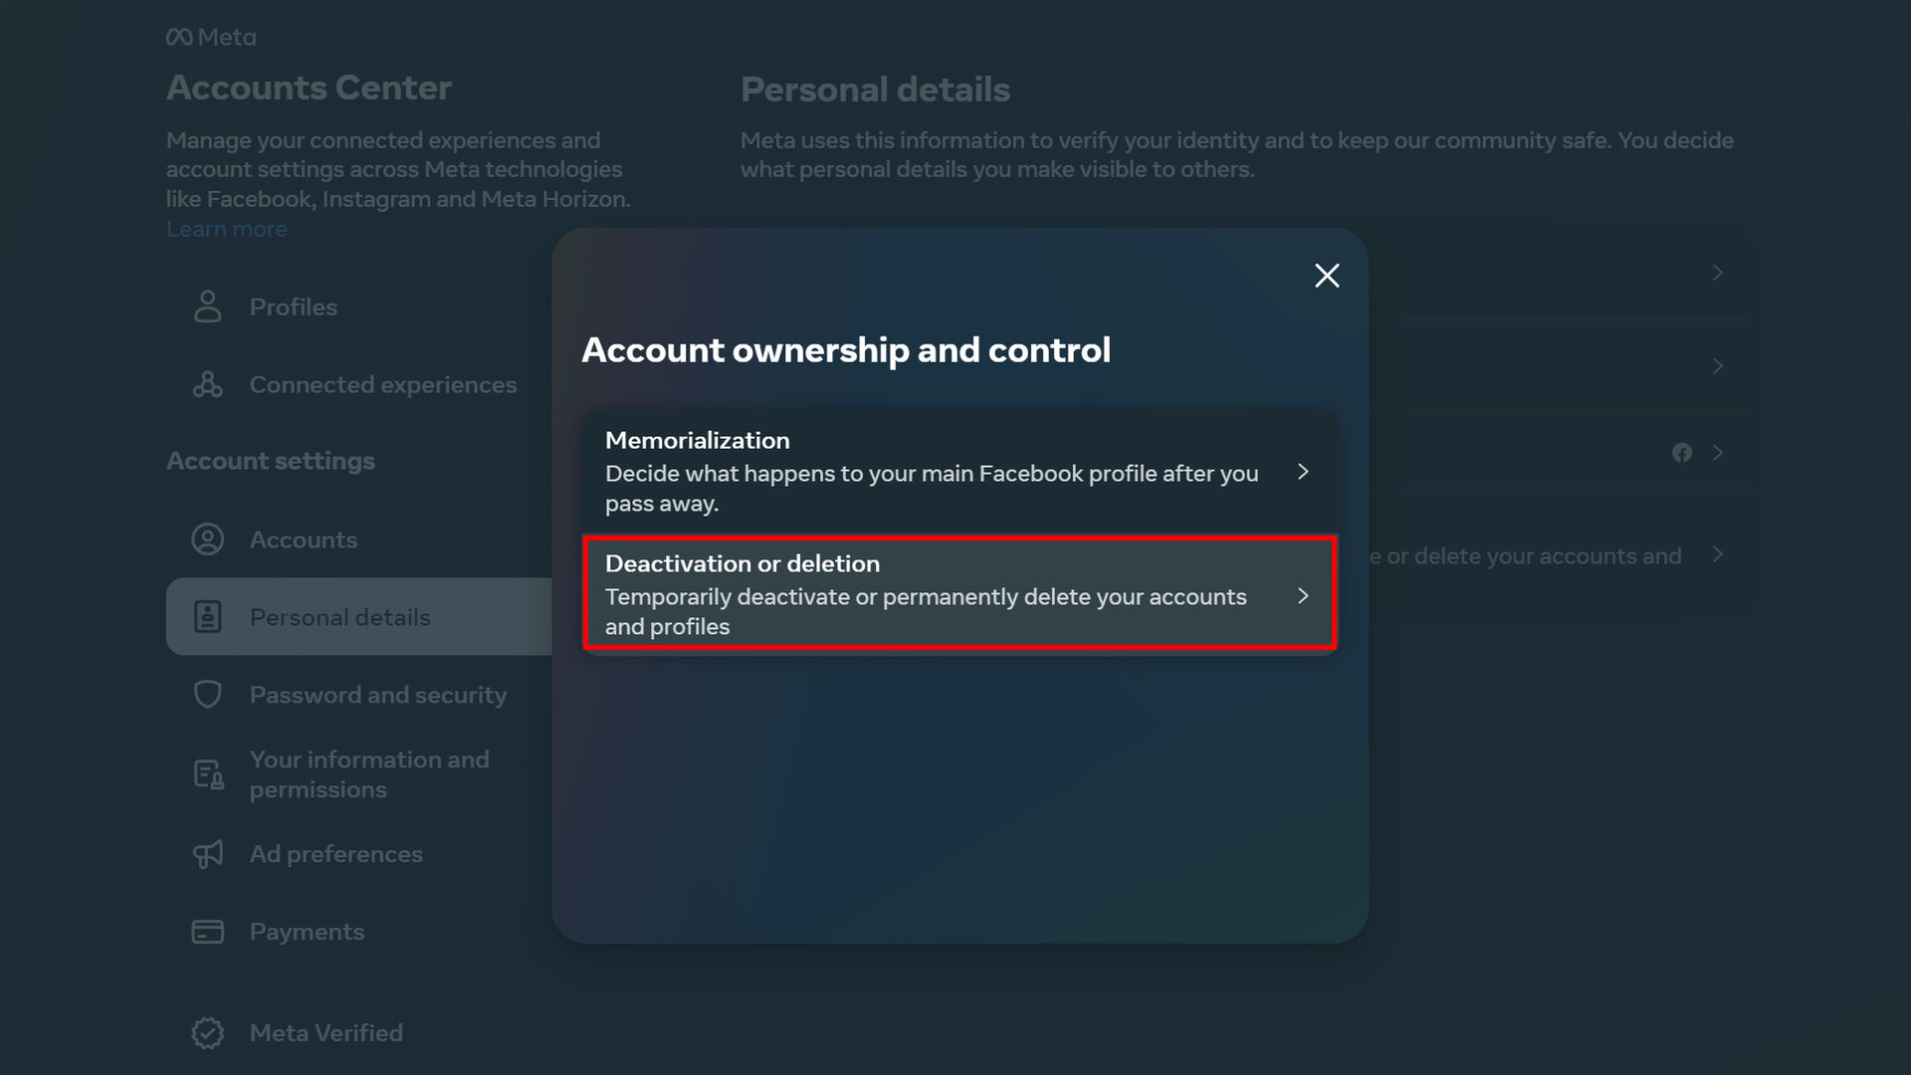Click the Meta Verified badge icon
This screenshot has width=1911, height=1075.
[207, 1033]
